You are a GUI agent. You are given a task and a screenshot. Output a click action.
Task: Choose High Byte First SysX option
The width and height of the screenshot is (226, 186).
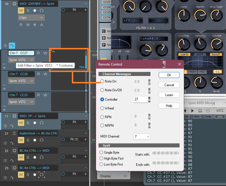101,158
